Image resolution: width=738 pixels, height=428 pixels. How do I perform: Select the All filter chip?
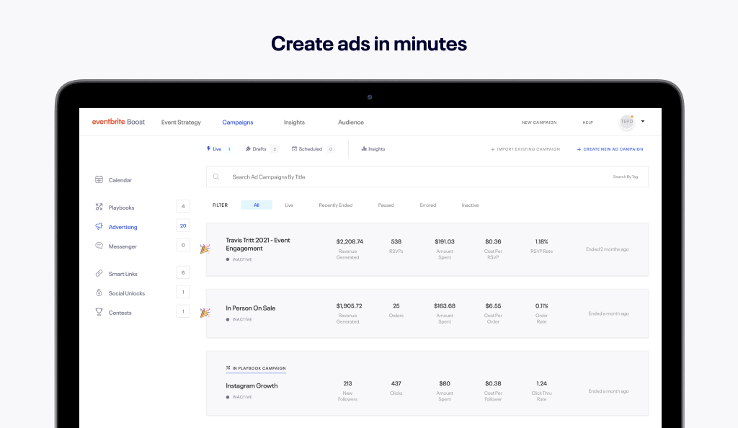[257, 205]
